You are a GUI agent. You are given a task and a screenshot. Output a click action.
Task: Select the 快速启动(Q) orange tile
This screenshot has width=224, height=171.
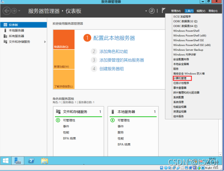tap(64, 40)
